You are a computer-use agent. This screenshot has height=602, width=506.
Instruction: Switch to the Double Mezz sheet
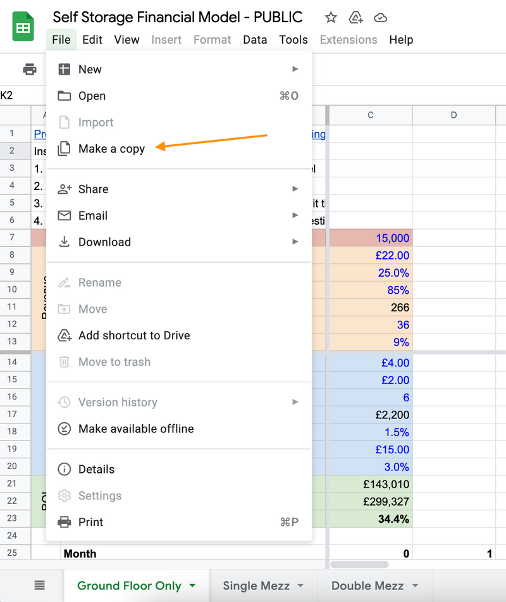[367, 586]
